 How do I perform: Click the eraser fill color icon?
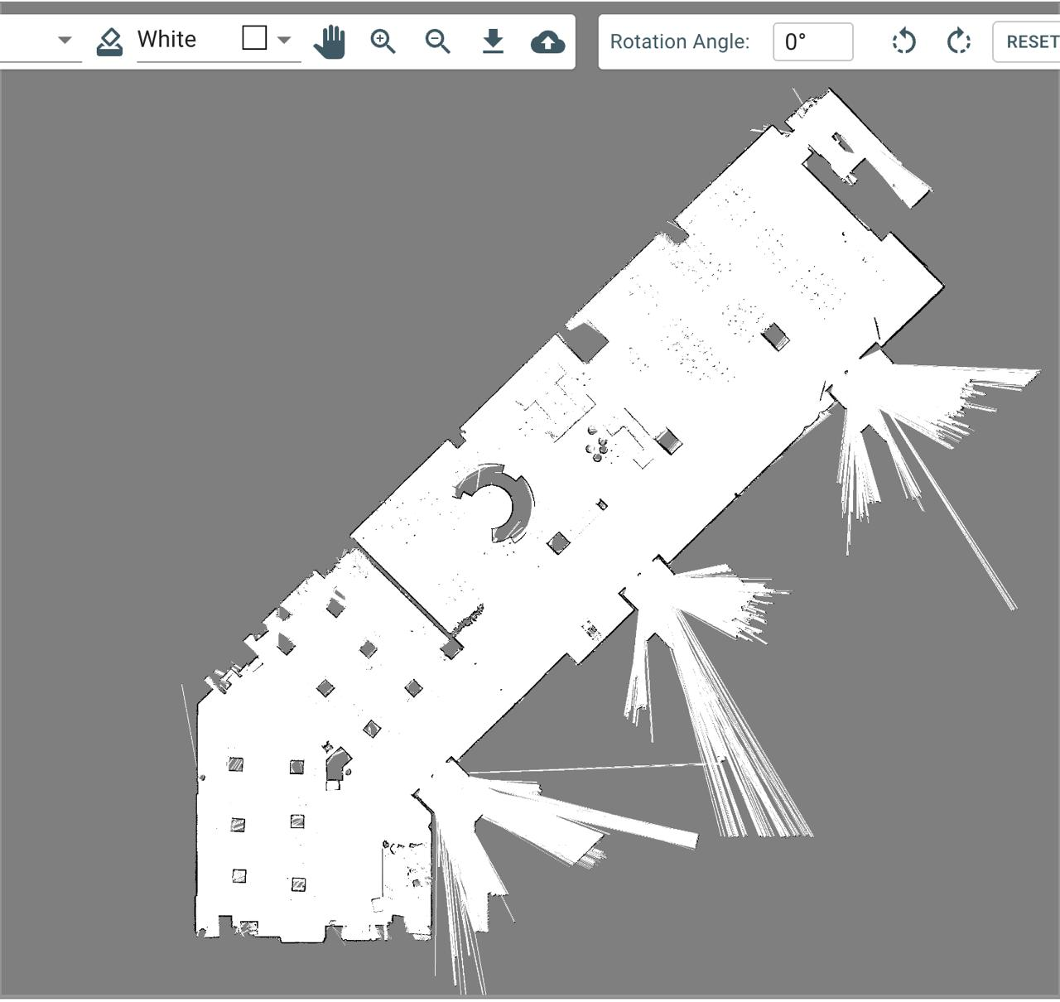(109, 41)
